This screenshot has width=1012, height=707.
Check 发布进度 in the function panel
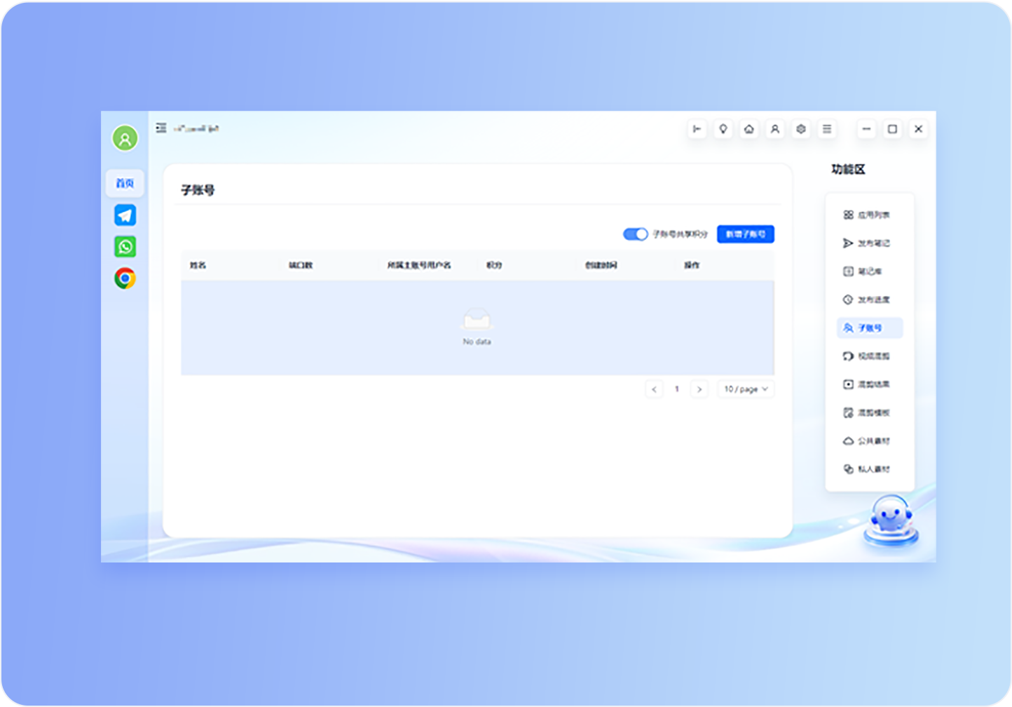[869, 299]
